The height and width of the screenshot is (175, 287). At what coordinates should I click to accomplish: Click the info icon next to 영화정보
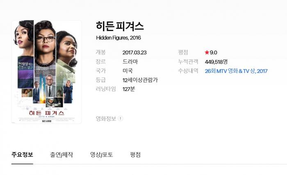121,118
